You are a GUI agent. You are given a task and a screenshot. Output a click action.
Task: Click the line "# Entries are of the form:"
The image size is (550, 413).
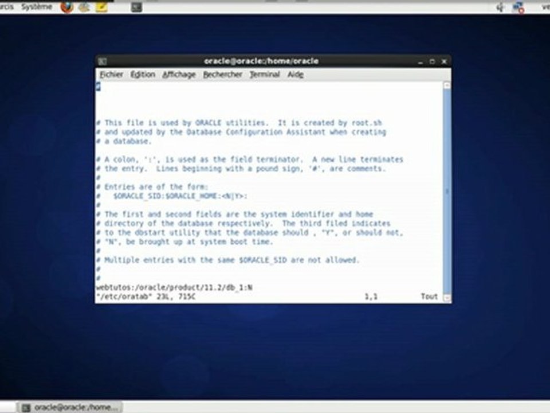[152, 187]
